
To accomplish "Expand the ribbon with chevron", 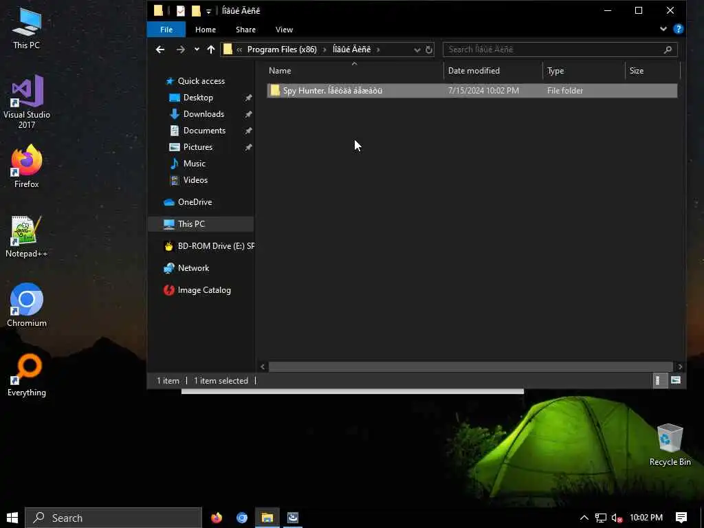I will pos(663,29).
